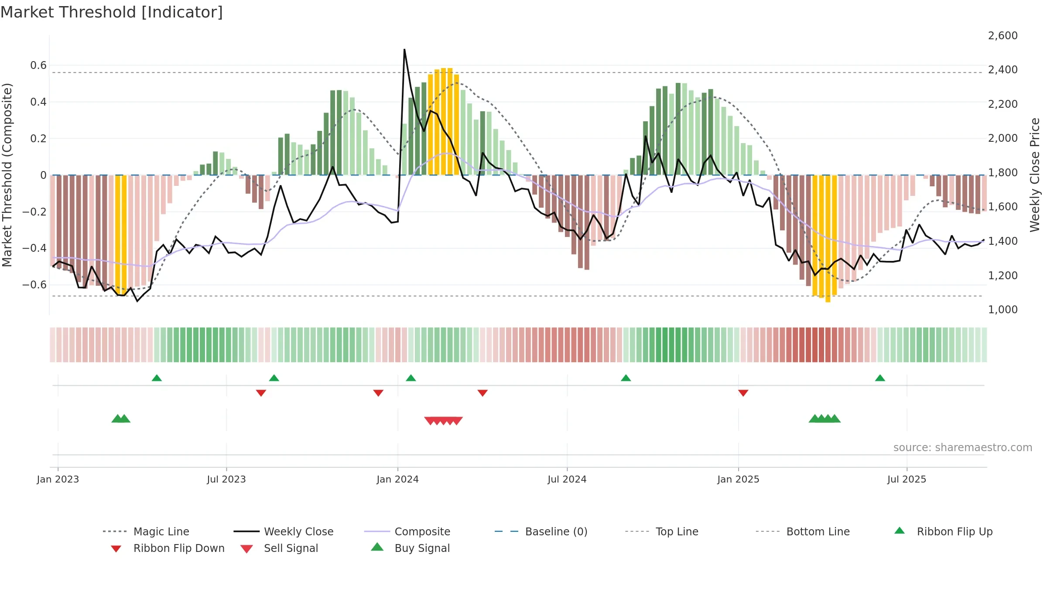Click the Weekly Close Price axis title
This screenshot has width=1047, height=589.
(1035, 175)
